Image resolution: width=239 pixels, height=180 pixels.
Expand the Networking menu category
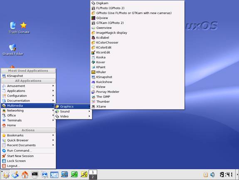click(28, 110)
